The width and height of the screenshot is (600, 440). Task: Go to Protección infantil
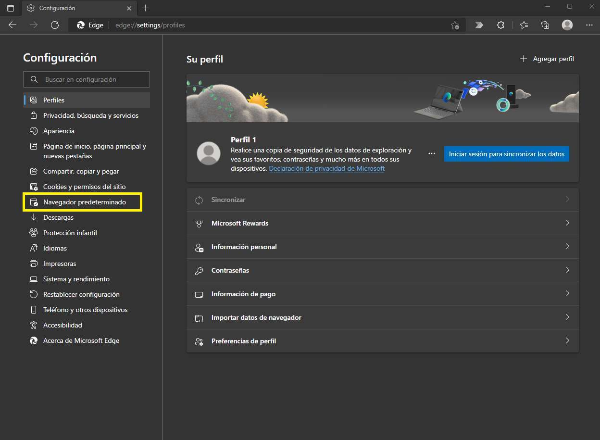tap(87, 233)
